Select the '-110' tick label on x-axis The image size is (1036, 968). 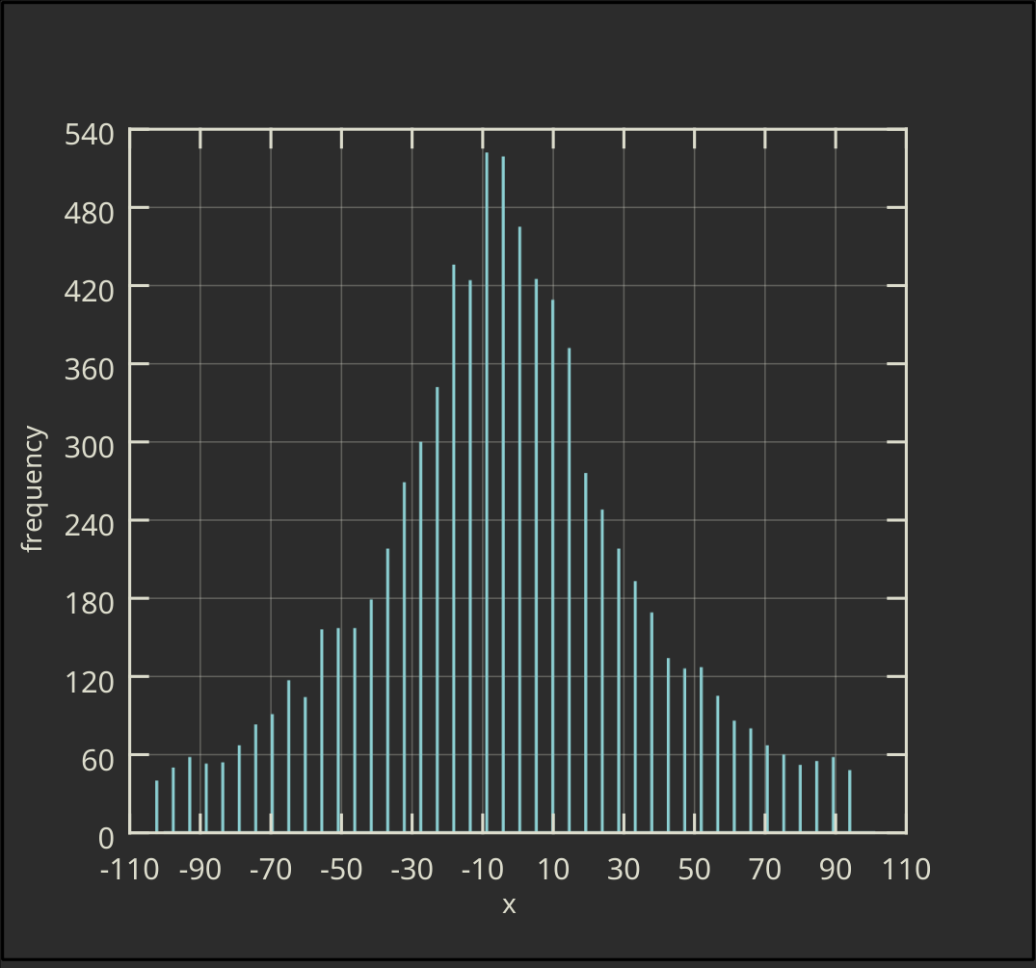coord(131,869)
